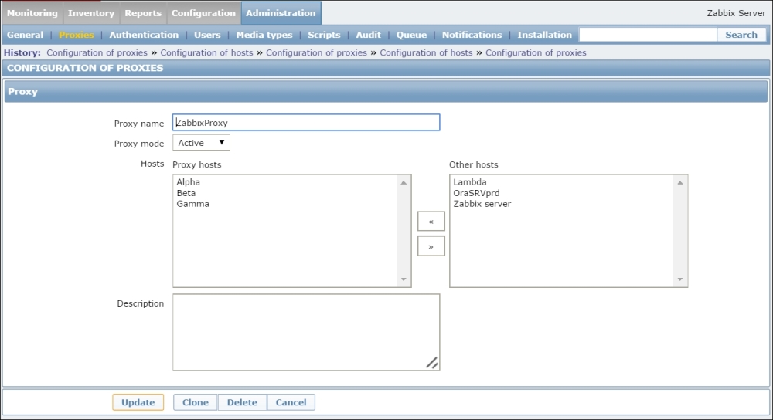Open the Monitoring main tab
The width and height of the screenshot is (773, 420).
coord(32,13)
